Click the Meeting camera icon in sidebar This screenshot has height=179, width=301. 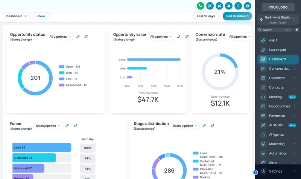263,97
